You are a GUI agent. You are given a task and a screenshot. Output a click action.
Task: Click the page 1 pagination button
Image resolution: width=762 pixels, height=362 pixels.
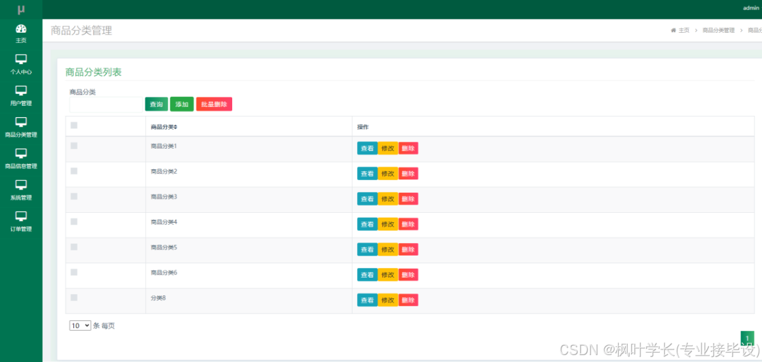(x=747, y=339)
